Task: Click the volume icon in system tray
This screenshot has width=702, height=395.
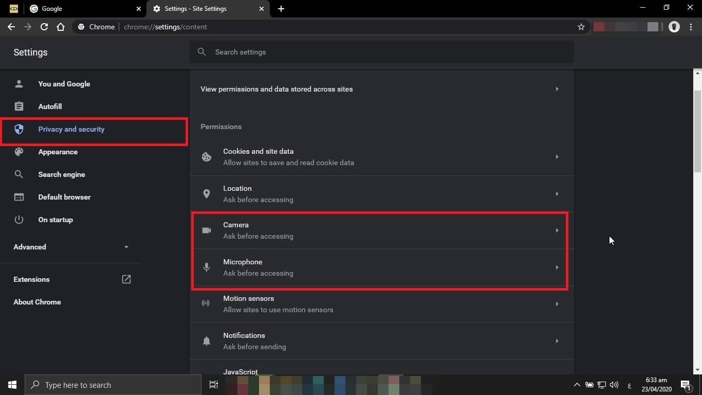Action: (614, 385)
